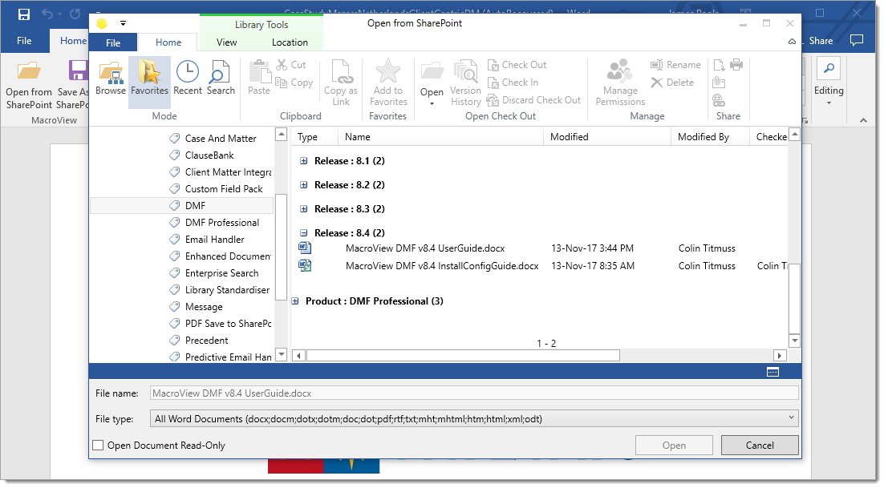Open Manage Permissions
This screenshot has height=488, width=884.
620,83
